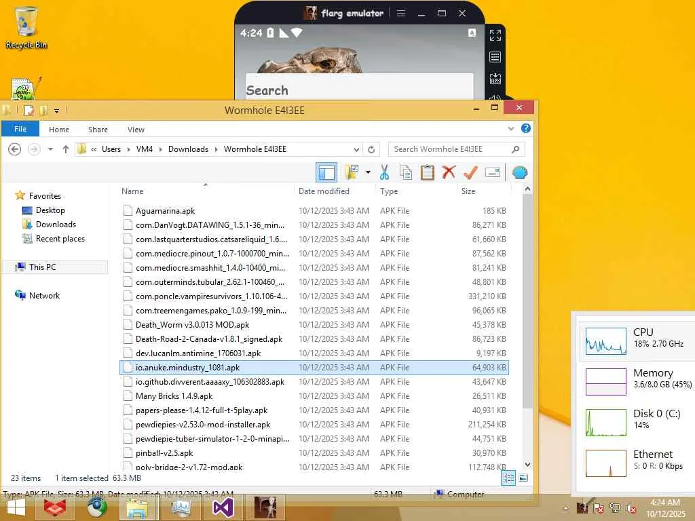
Task: Go up one folder level
Action: 66,149
